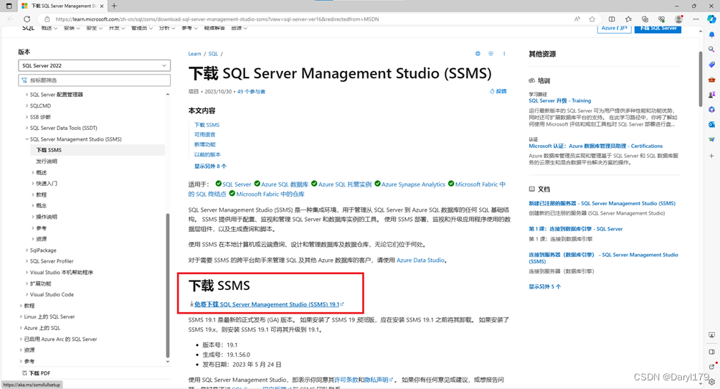
Task: Open the sidebar Outlook icon
Action: pyautogui.click(x=711, y=124)
